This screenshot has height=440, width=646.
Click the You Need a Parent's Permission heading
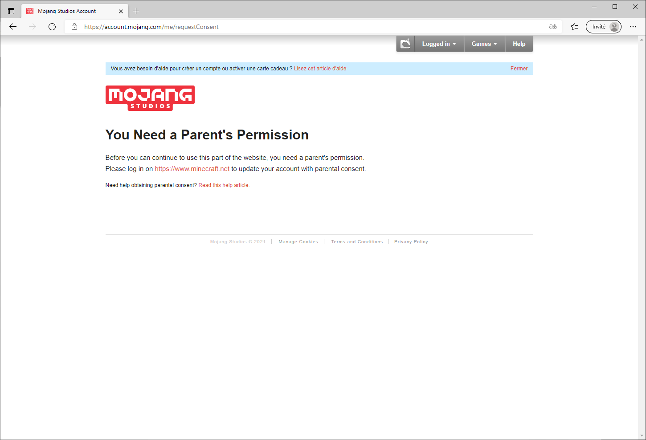[x=207, y=135]
